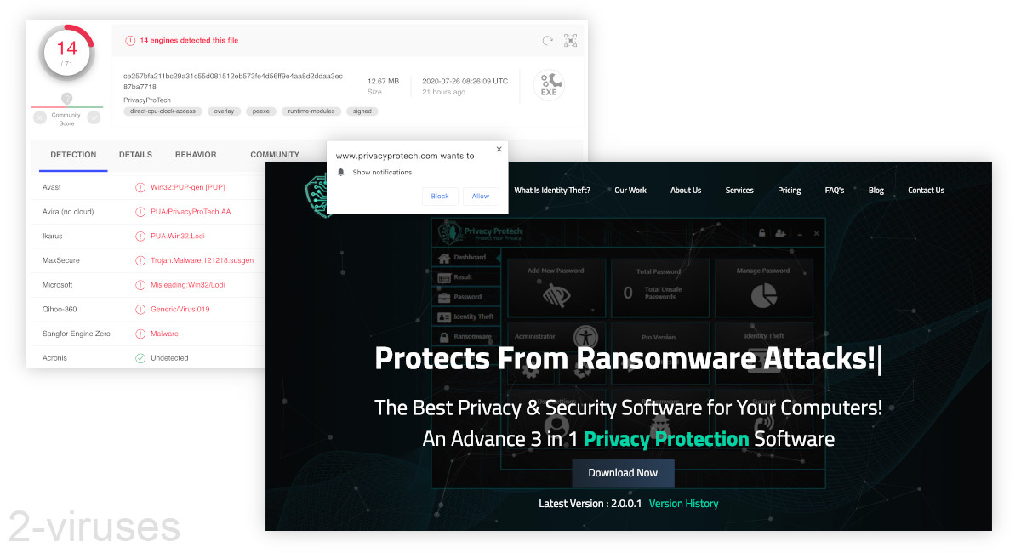
Task: Click the 'Misleading:Win32/Lodi' detection result
Action: pyautogui.click(x=187, y=285)
